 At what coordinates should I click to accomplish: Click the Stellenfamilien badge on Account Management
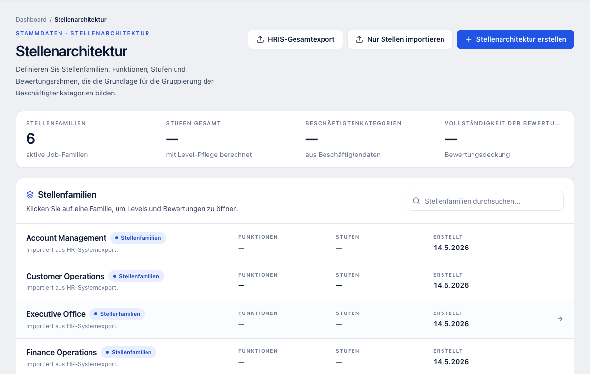point(138,238)
